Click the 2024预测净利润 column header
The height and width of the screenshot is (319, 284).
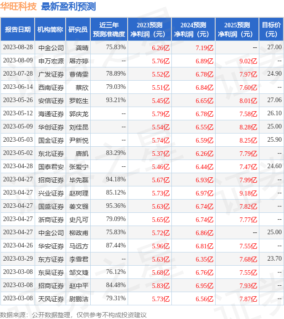click(193, 30)
